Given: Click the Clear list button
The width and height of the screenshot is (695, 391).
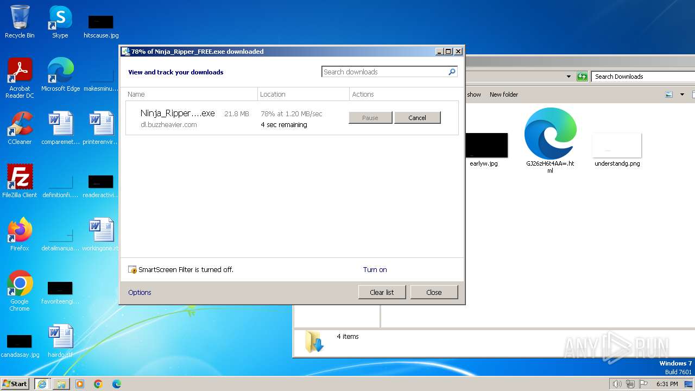Looking at the screenshot, I should pyautogui.click(x=382, y=292).
